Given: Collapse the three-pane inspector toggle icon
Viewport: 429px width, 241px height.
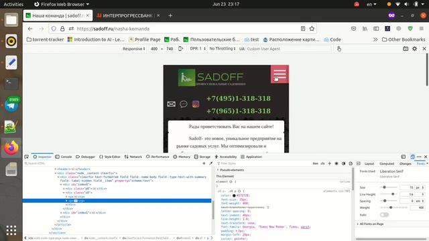Looking at the screenshot, I should click(359, 163).
